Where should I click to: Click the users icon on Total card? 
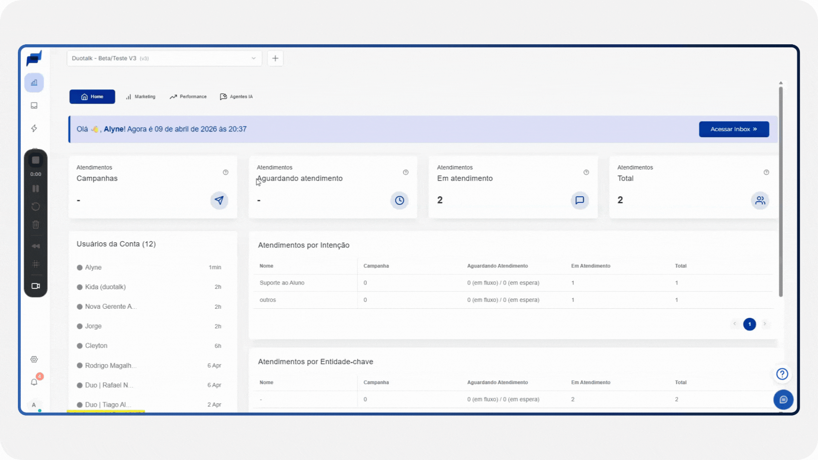tap(760, 200)
